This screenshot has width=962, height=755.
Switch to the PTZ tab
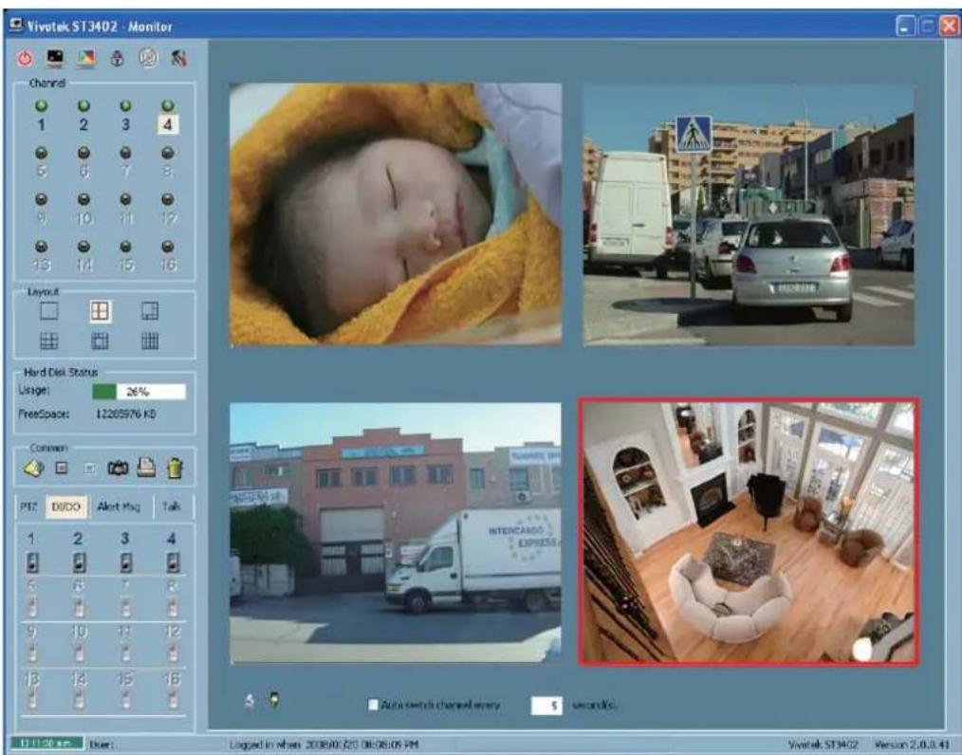point(28,506)
